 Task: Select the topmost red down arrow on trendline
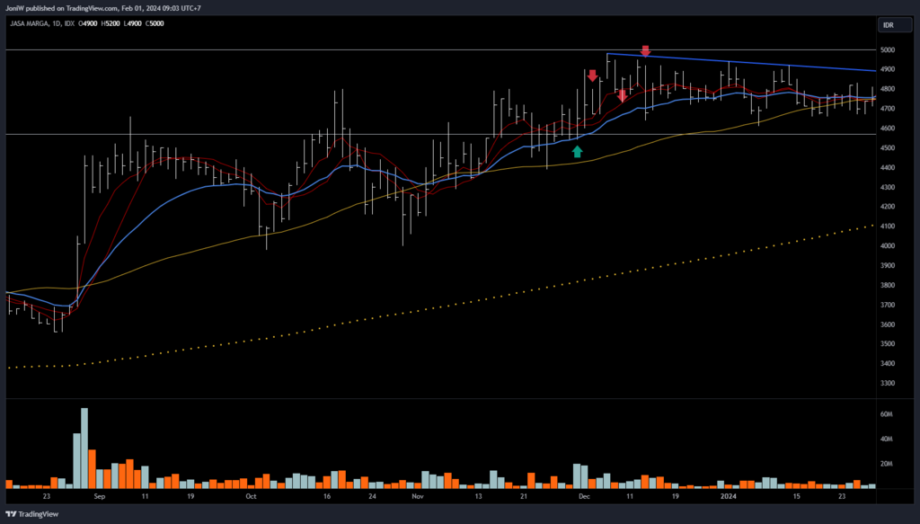coord(645,50)
